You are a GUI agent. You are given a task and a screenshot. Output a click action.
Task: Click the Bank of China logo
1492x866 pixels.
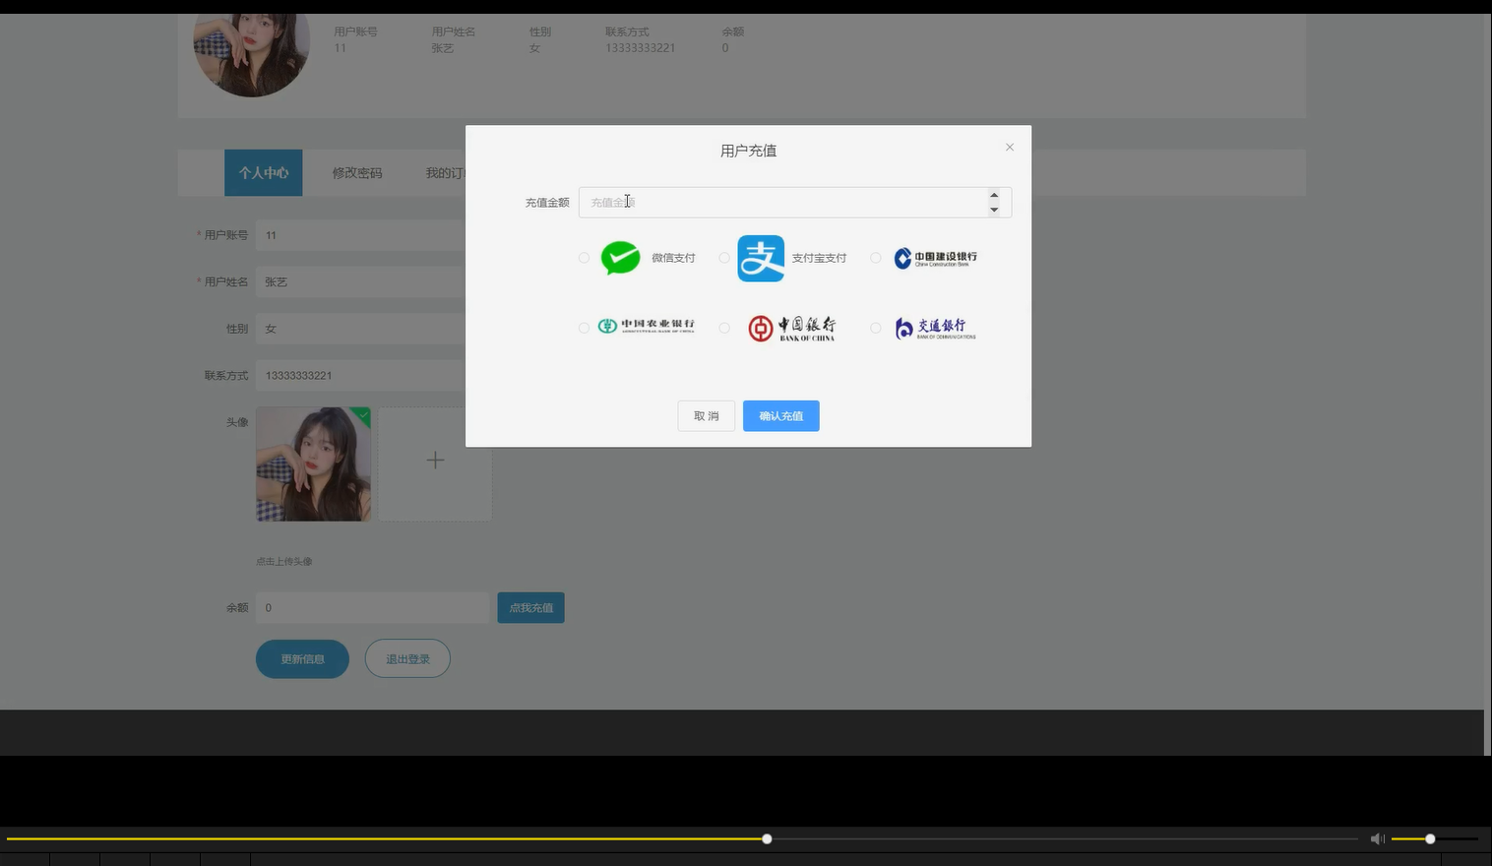791,328
